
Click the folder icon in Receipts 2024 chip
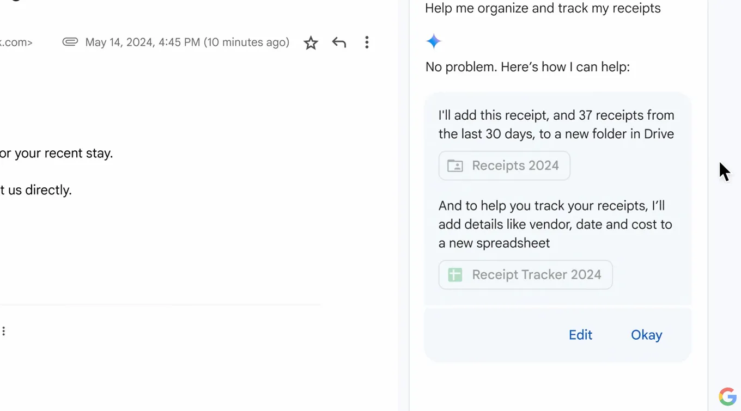(455, 165)
